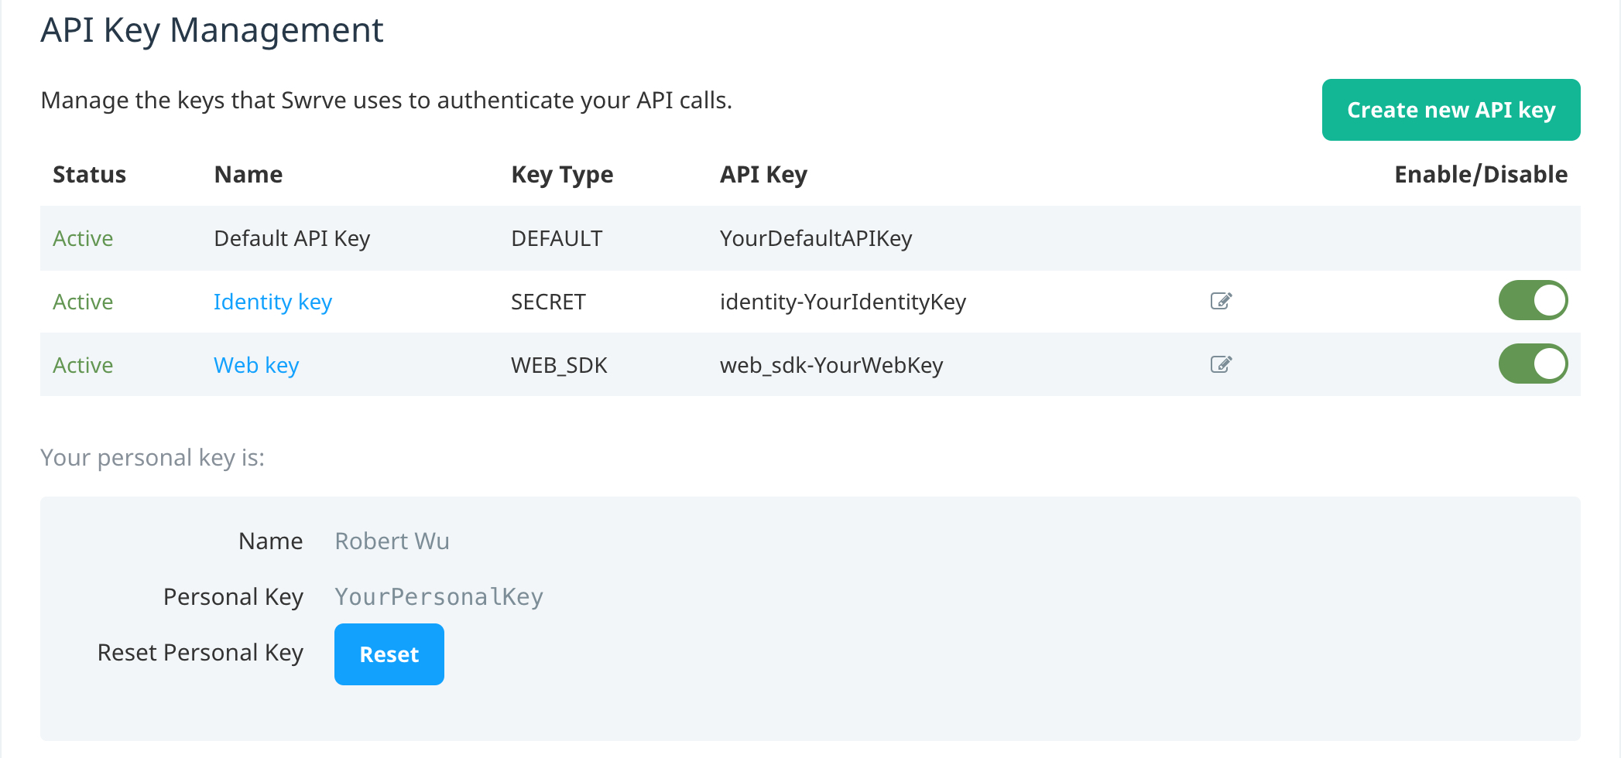
Task: Turn off the toggle in the SECRET key row
Action: pyautogui.click(x=1532, y=301)
